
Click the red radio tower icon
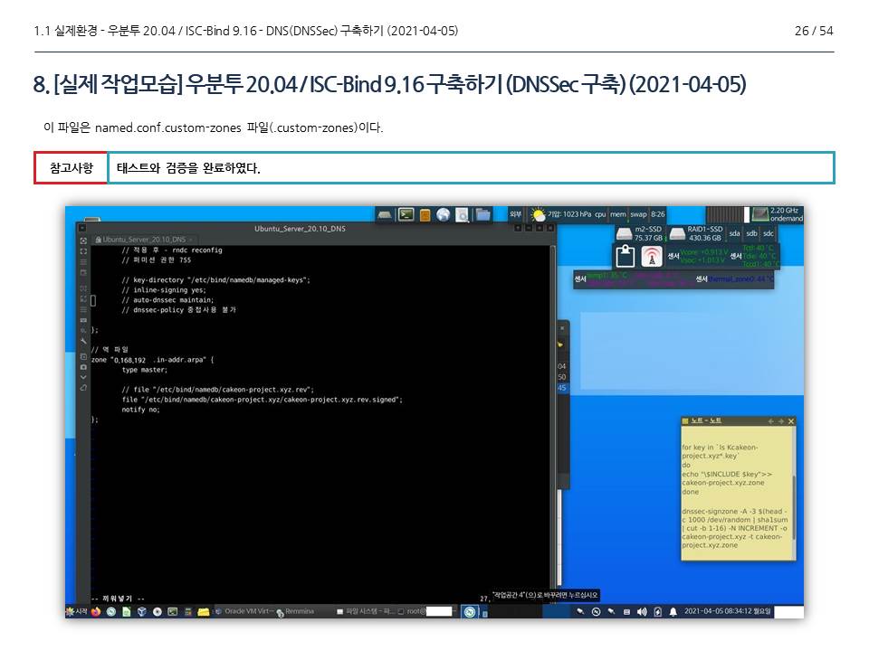point(651,256)
